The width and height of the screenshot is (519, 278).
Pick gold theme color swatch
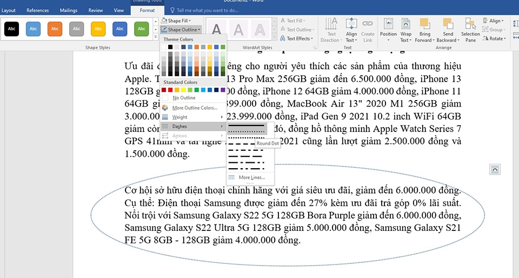pos(210,47)
